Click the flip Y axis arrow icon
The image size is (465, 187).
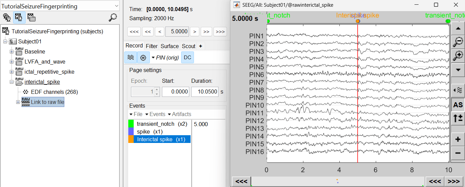458,118
